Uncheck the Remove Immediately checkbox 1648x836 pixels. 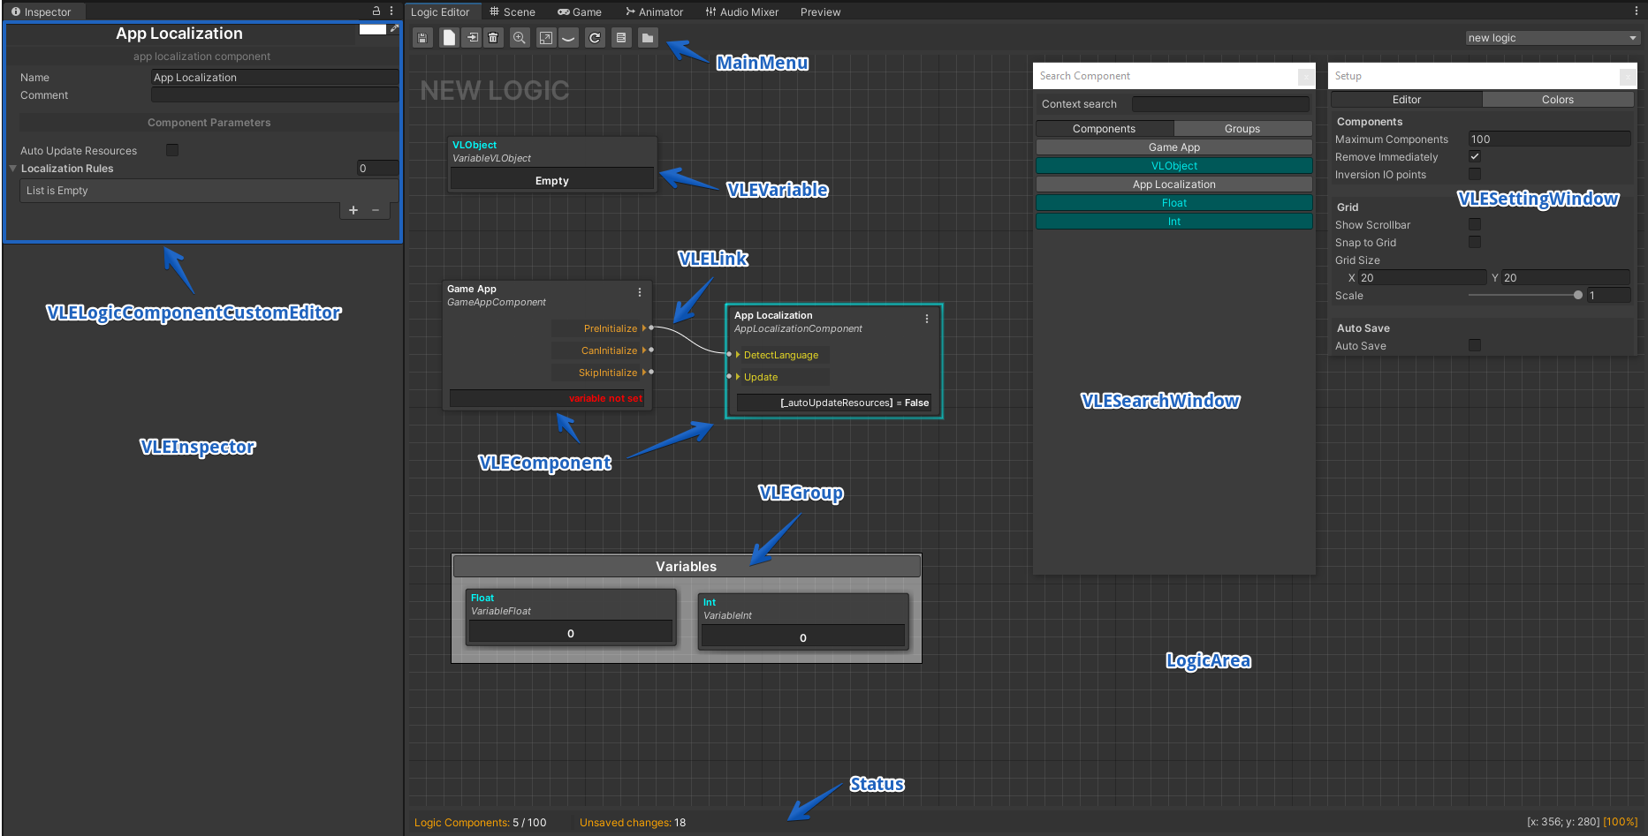click(x=1475, y=156)
